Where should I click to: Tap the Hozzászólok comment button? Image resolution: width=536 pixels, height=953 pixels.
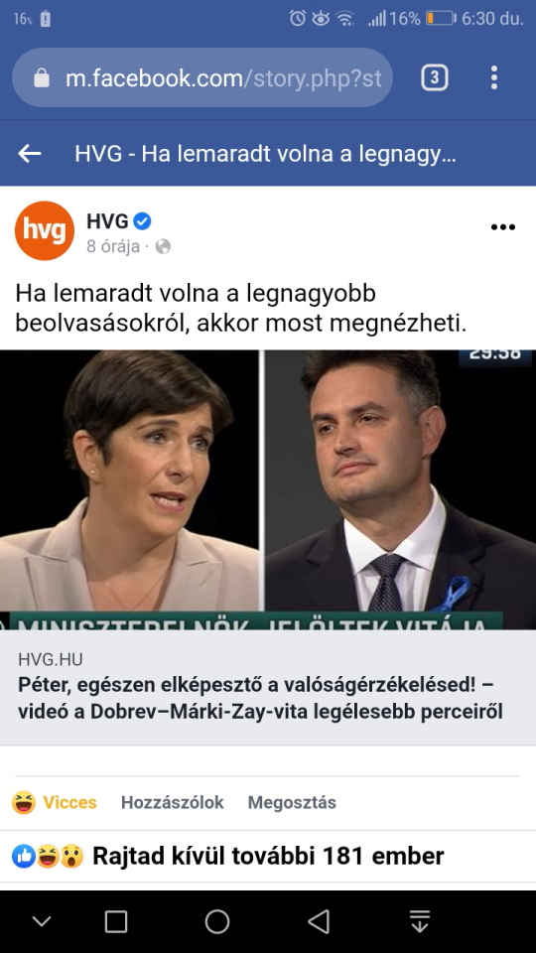click(172, 802)
